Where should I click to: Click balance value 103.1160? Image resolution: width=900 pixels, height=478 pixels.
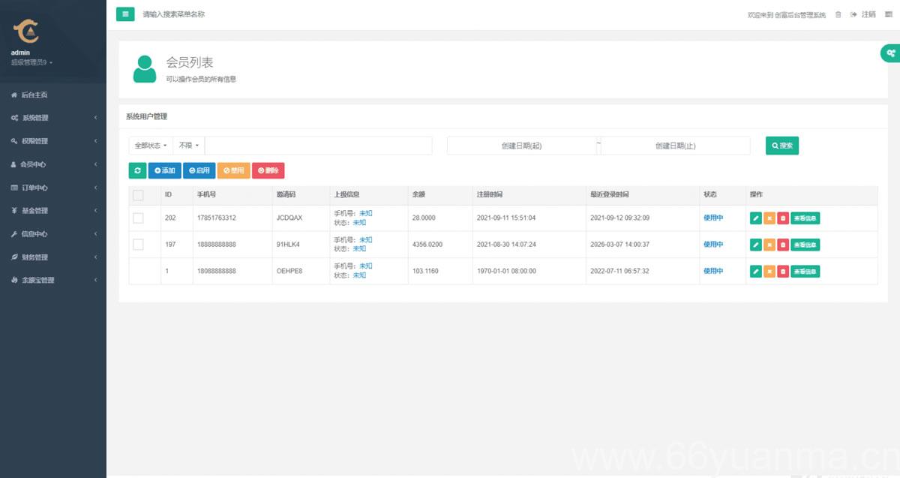[425, 271]
